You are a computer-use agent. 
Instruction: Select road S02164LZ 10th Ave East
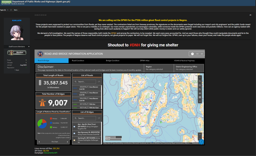(x=87, y=108)
